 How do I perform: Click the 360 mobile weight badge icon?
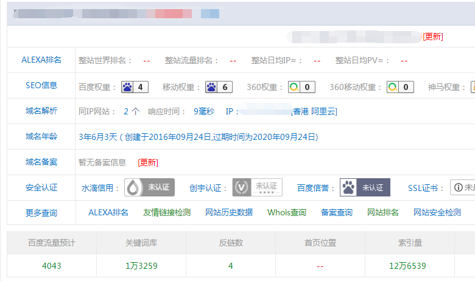coord(401,87)
